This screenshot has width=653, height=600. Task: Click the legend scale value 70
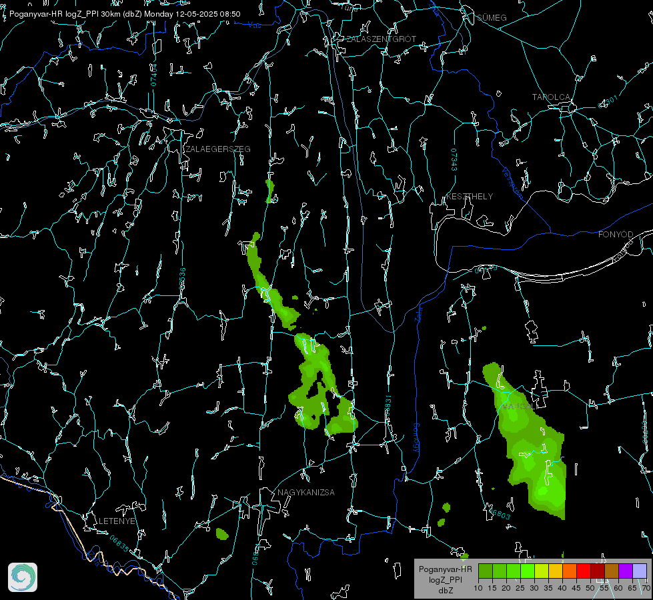pyautogui.click(x=646, y=589)
